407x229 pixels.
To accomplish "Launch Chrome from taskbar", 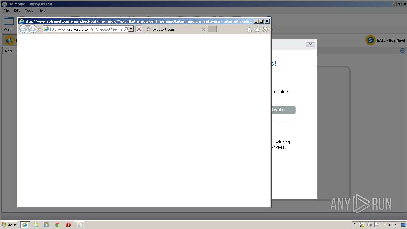I will tap(57, 225).
